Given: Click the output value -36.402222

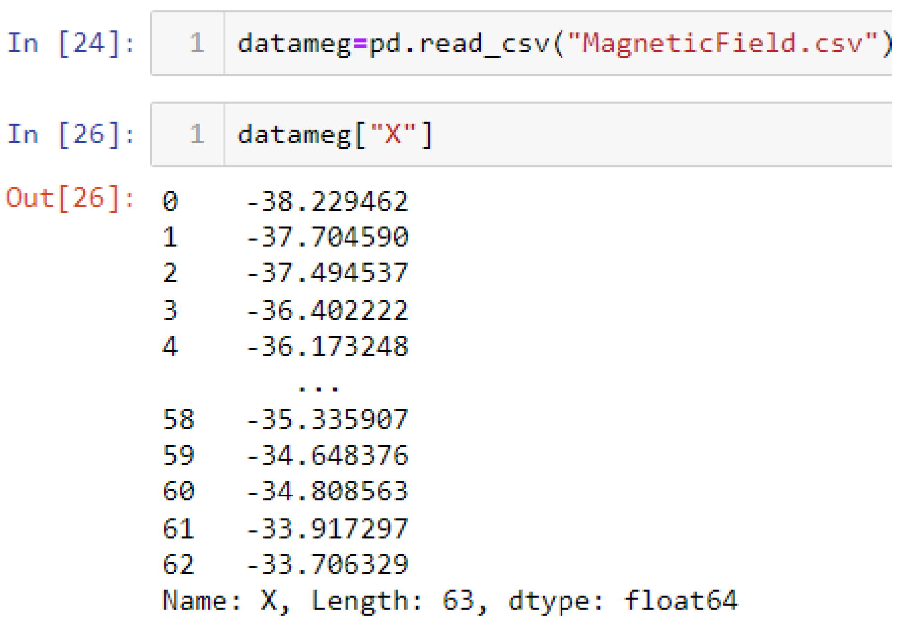Looking at the screenshot, I should (x=327, y=311).
